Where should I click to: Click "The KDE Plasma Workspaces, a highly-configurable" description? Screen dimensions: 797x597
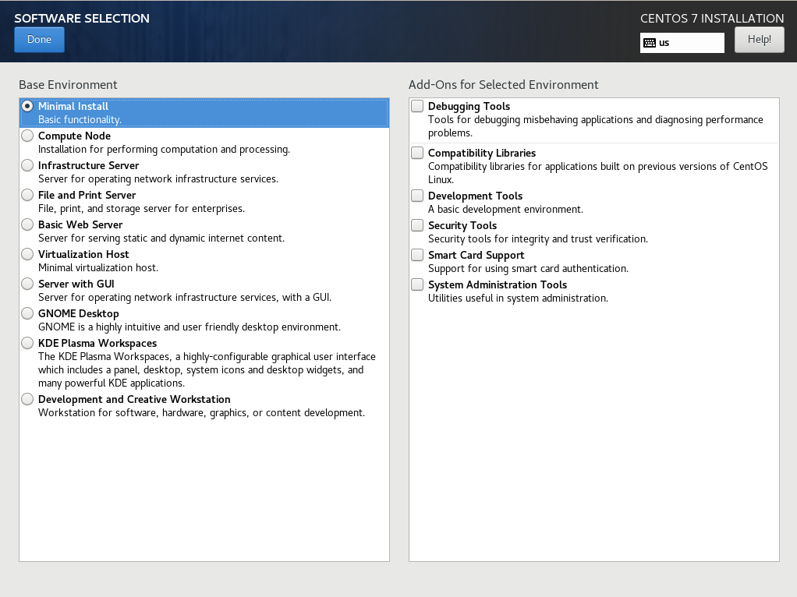(207, 370)
